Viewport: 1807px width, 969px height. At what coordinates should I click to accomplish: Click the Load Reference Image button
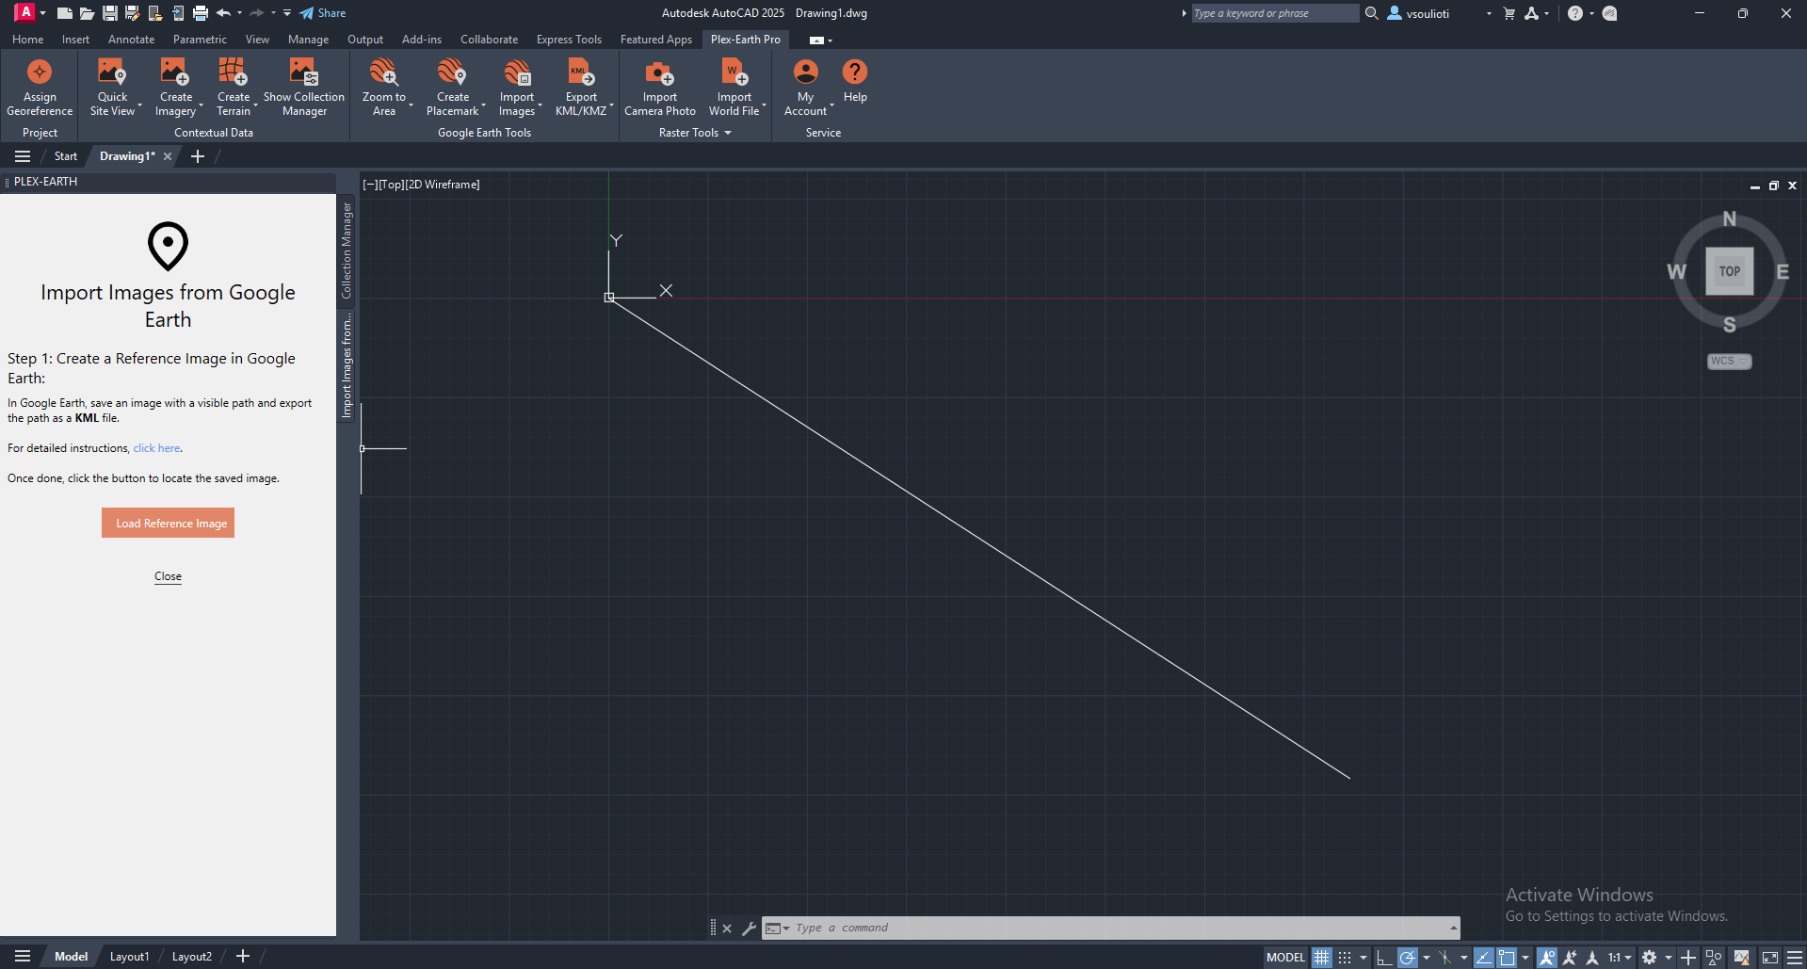click(x=169, y=524)
